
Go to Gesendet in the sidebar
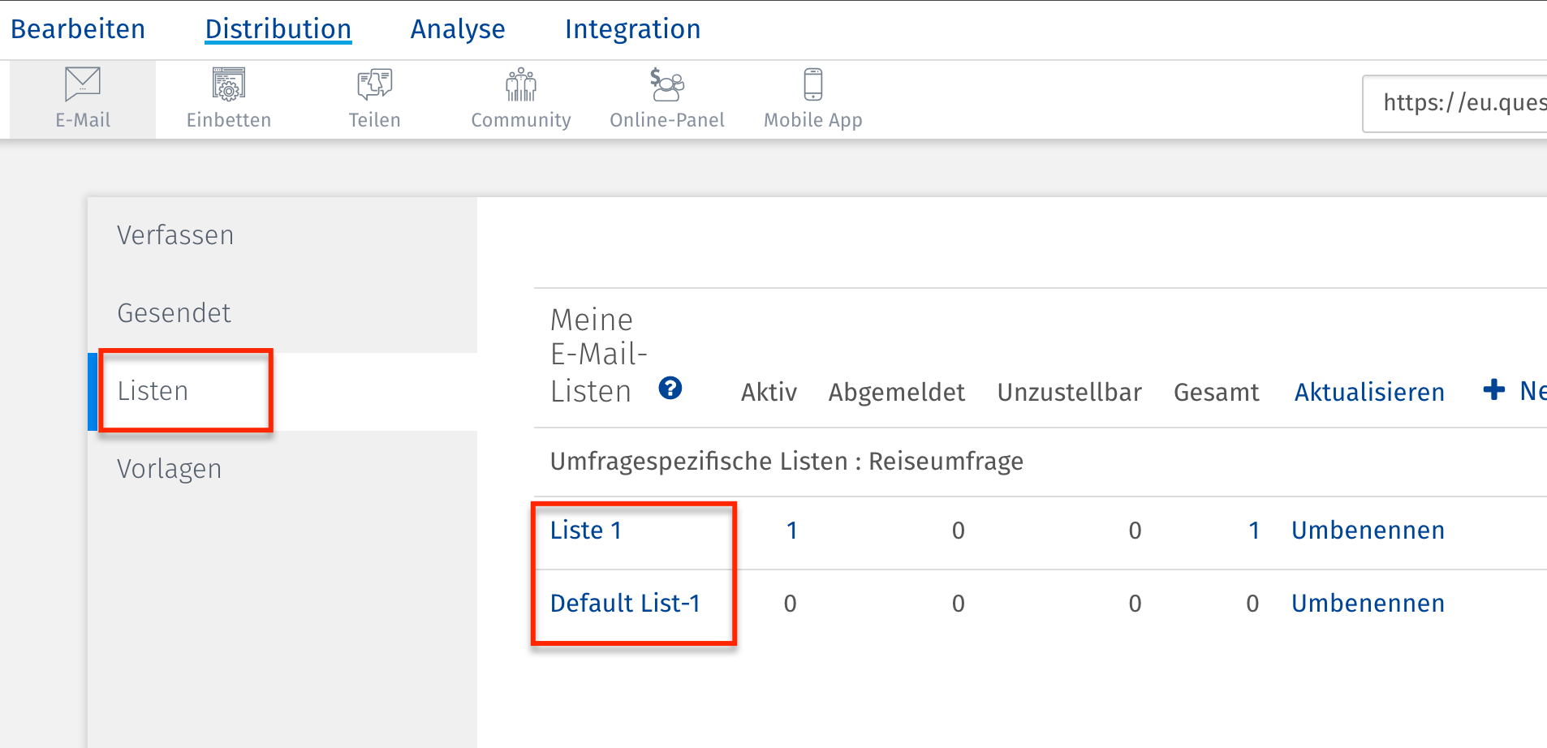tap(174, 313)
